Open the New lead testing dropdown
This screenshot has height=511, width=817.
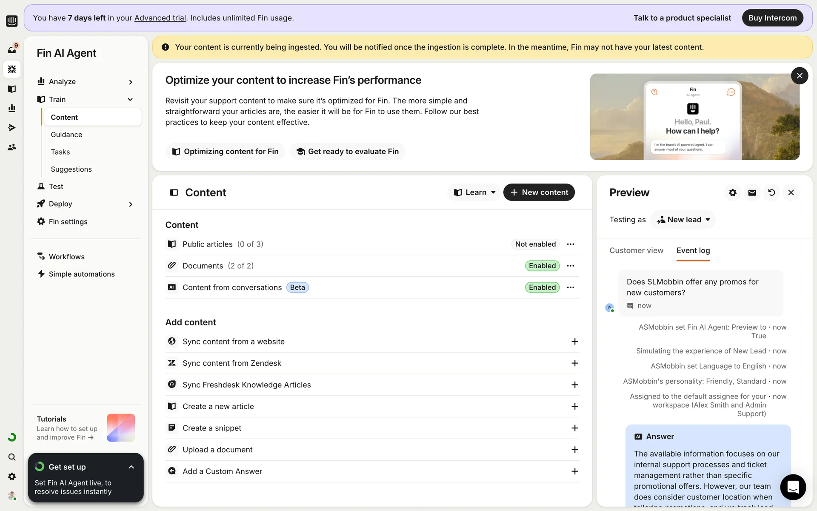click(683, 220)
